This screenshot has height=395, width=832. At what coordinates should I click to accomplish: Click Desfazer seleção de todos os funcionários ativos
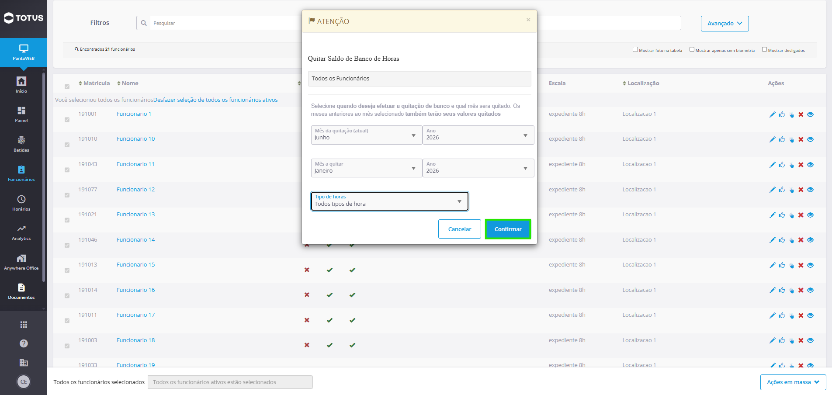[x=215, y=100]
